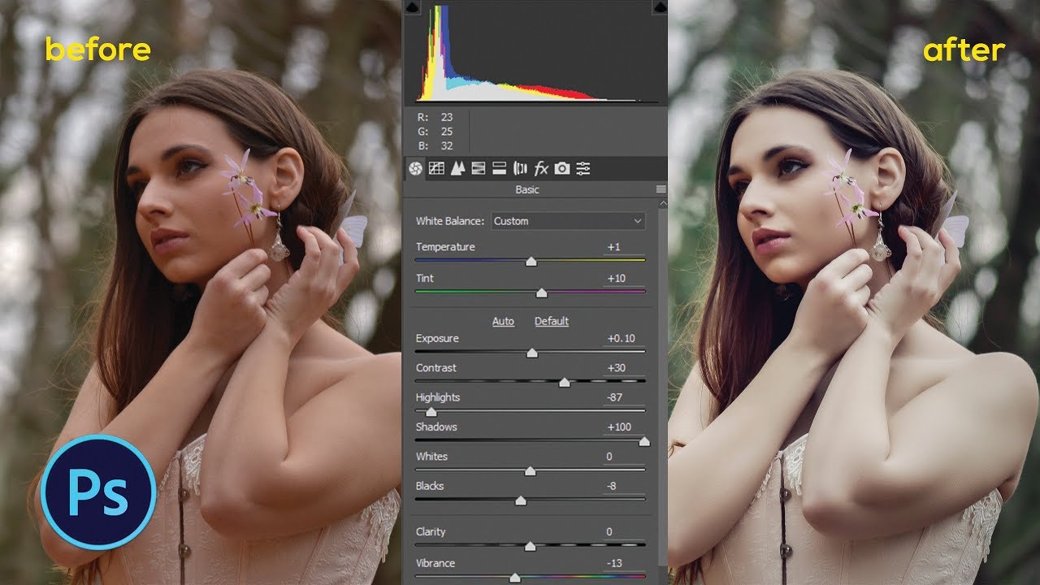
Task: Open the Presets sliders tab icon
Action: point(583,168)
